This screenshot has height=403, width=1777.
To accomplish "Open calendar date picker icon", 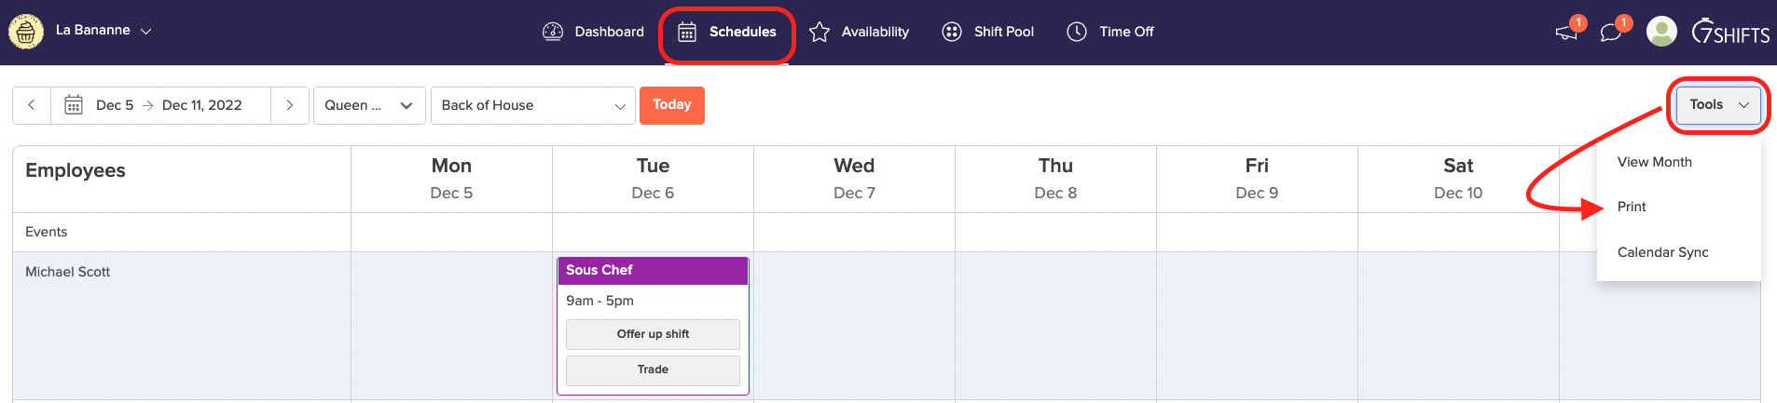I will pos(74,105).
